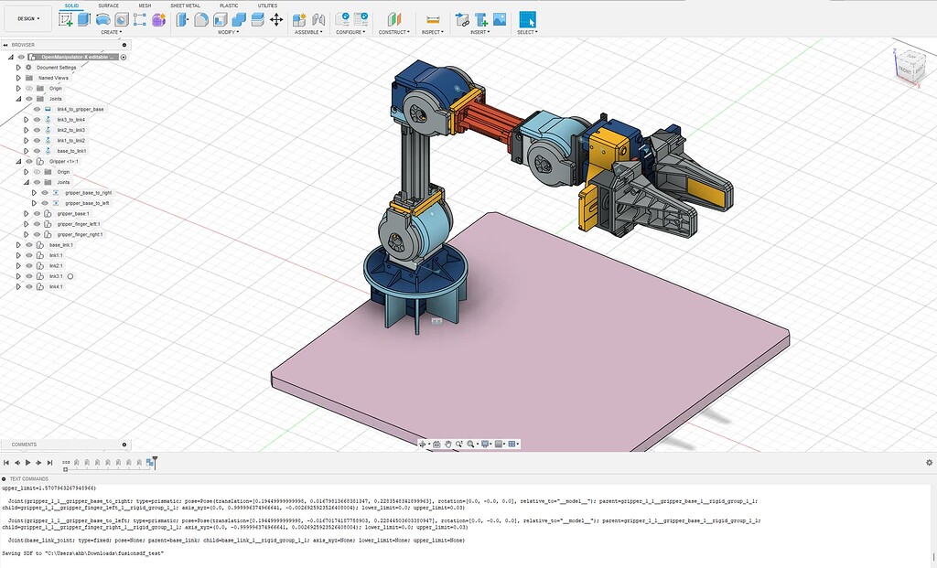
Task: Activate the Pan tool in the navigation bar
Action: [448, 444]
